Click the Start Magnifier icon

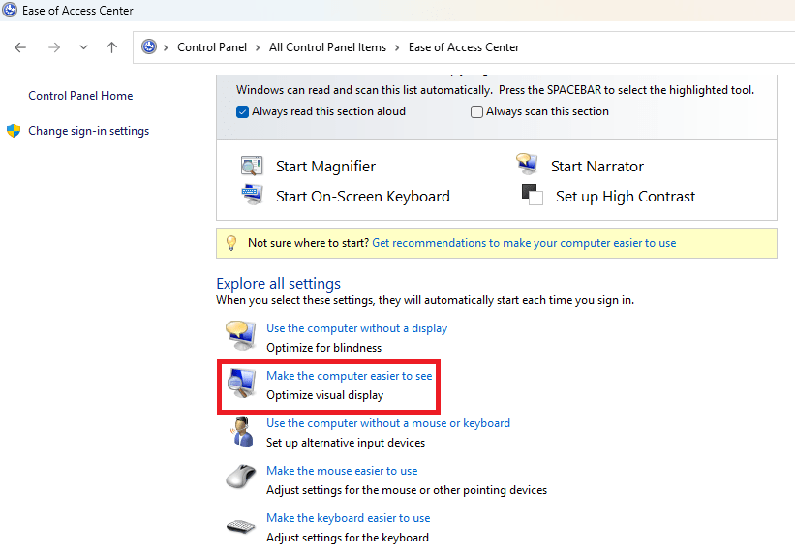coord(252,166)
